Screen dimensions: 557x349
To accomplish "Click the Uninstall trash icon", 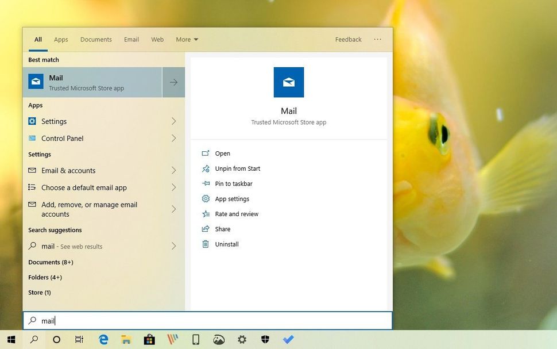I will [206, 244].
